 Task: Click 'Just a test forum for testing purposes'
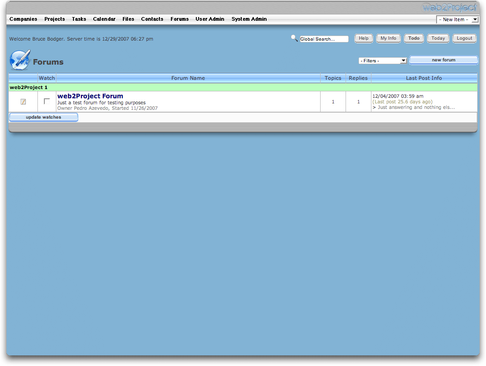(101, 103)
